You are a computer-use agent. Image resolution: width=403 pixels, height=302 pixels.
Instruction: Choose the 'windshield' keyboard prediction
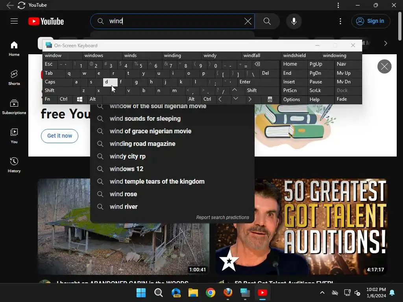coord(301,55)
